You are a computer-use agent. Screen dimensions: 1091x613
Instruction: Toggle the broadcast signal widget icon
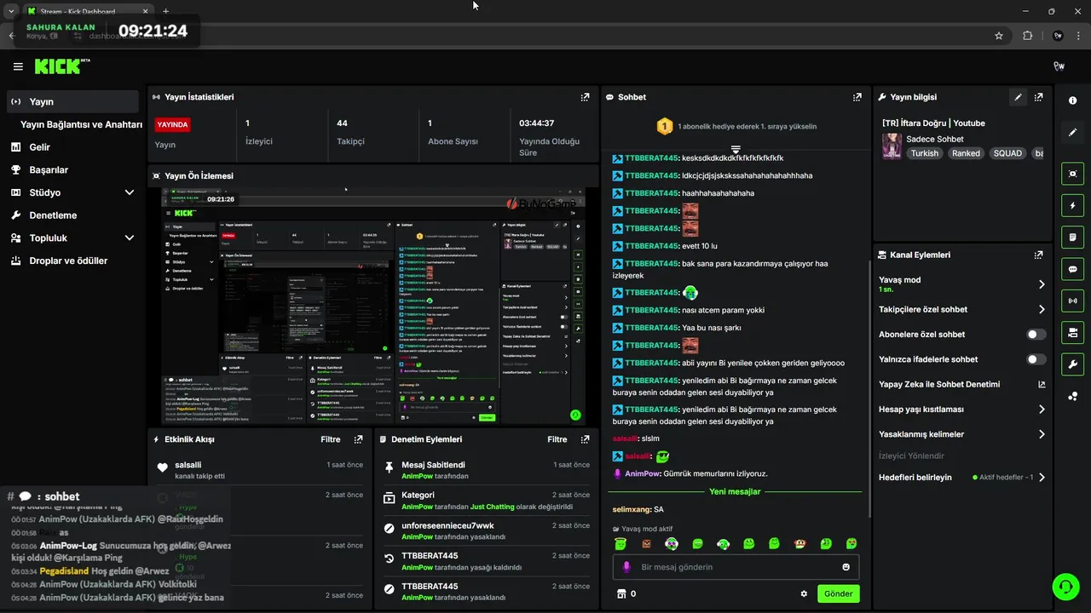tap(1072, 301)
